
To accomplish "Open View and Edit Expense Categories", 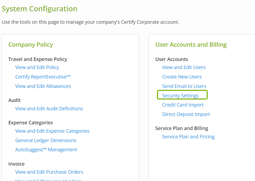I will (x=52, y=131).
